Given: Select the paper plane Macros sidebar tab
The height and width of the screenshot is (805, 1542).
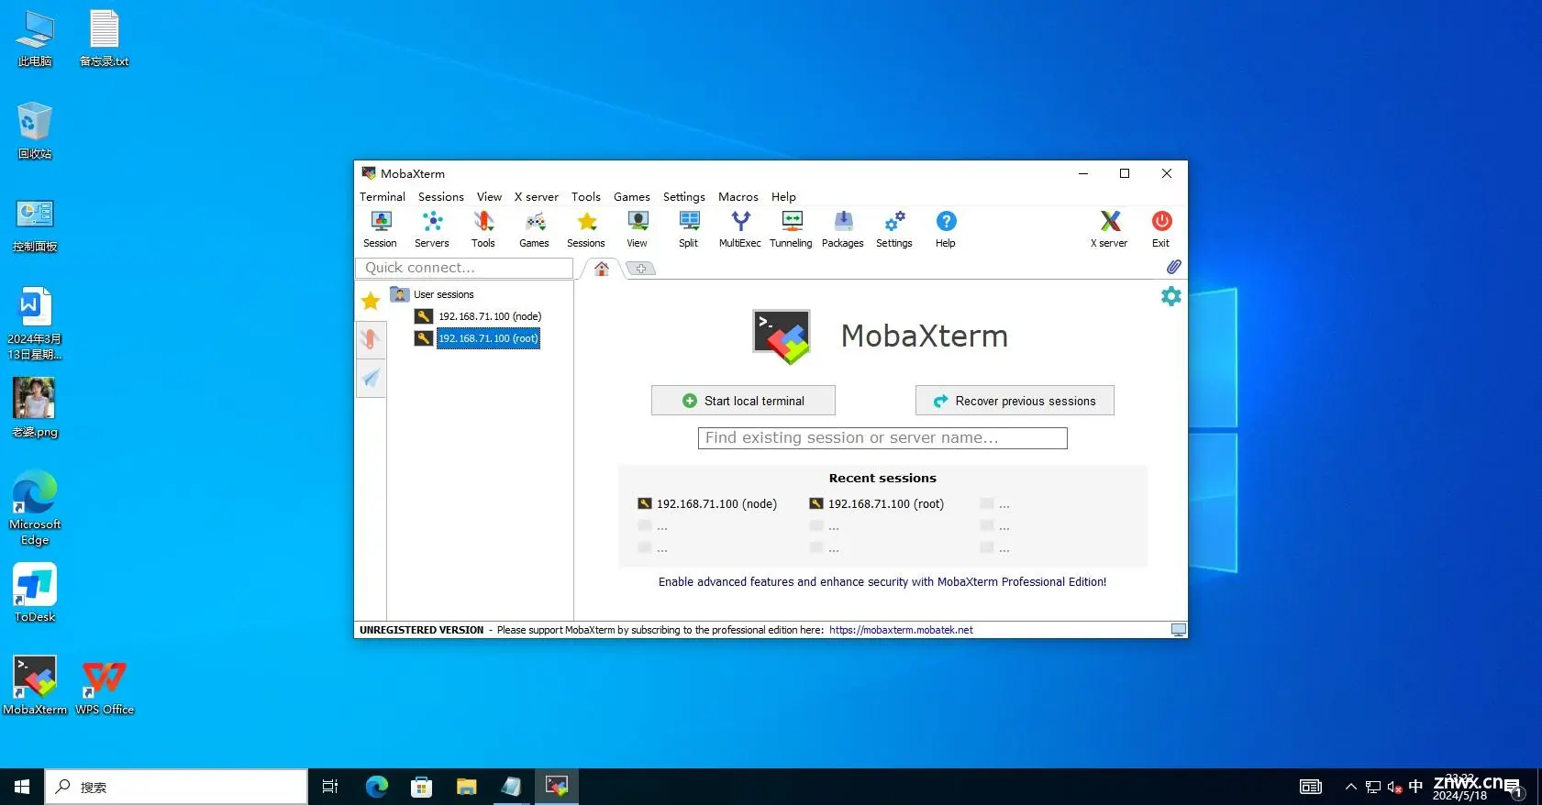Looking at the screenshot, I should (x=371, y=378).
